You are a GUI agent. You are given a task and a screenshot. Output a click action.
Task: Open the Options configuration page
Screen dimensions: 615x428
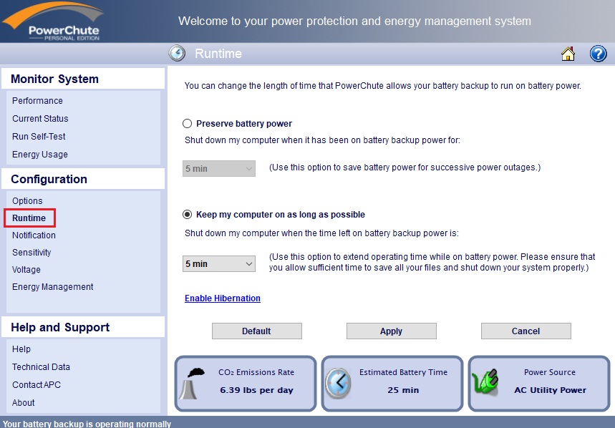[x=27, y=200]
